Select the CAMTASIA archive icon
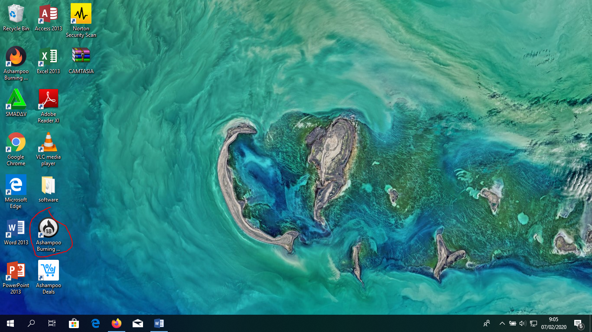Viewport: 592px width, 332px height. [81, 61]
